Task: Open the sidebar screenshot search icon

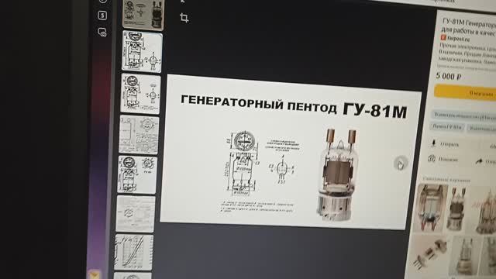Action: click(102, 33)
